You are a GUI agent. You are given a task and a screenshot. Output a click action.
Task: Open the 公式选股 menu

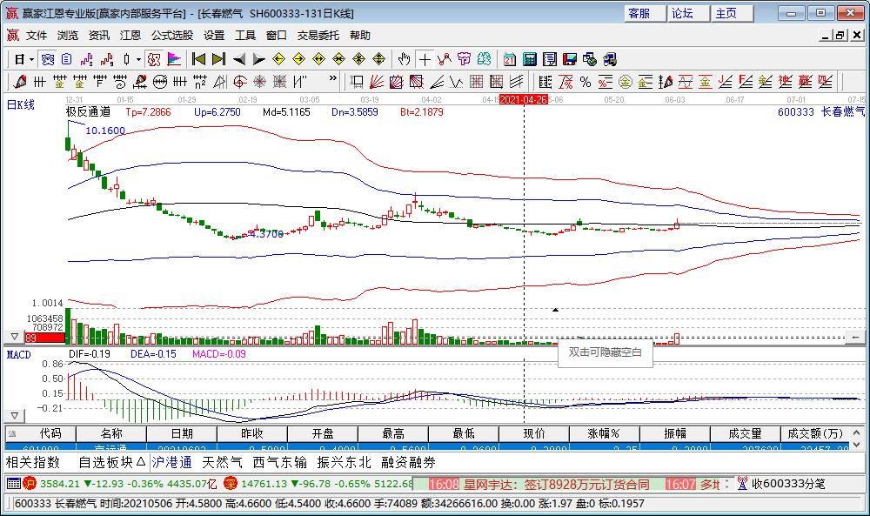pyautogui.click(x=172, y=36)
